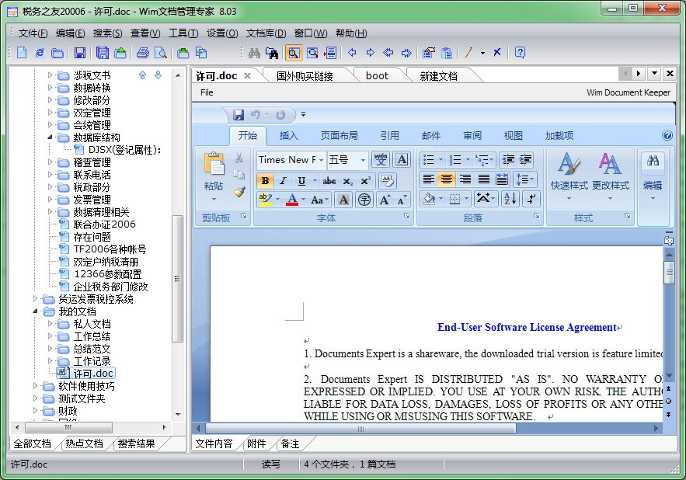Click the blue help question mark toolbar icon
The width and height of the screenshot is (686, 480).
pyautogui.click(x=520, y=53)
